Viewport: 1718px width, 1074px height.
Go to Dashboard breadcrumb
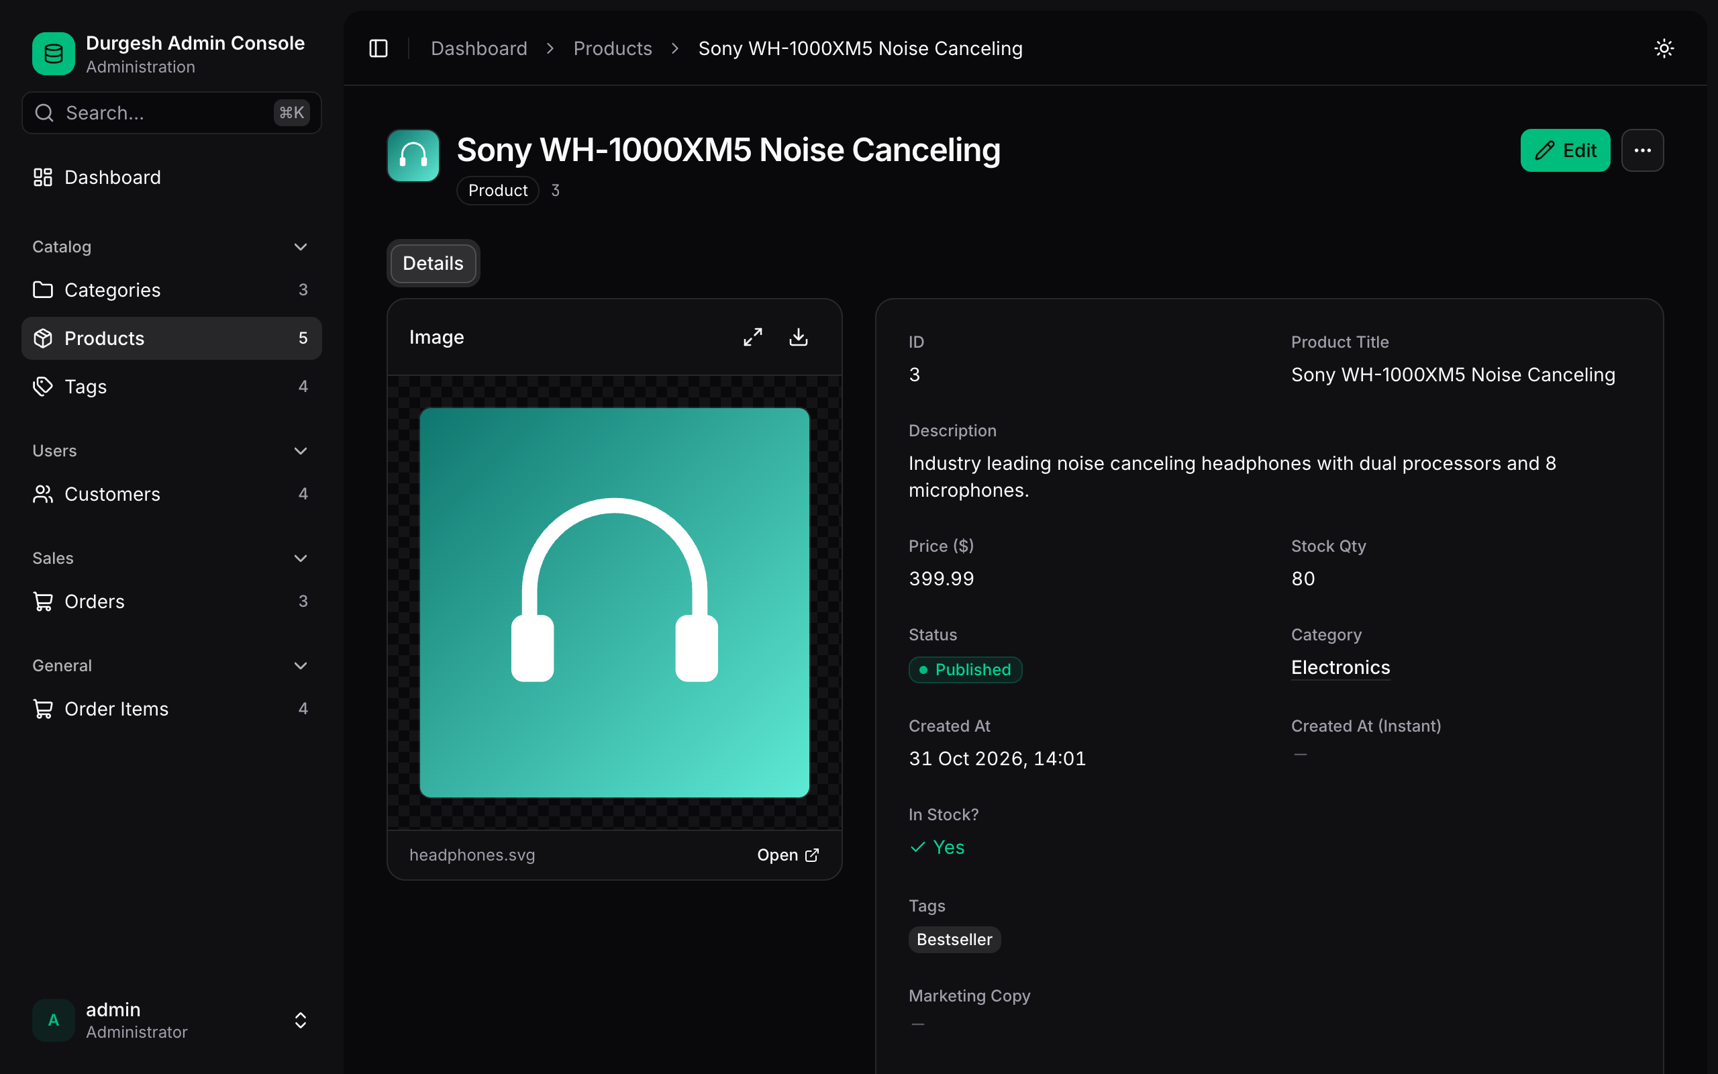coord(479,48)
